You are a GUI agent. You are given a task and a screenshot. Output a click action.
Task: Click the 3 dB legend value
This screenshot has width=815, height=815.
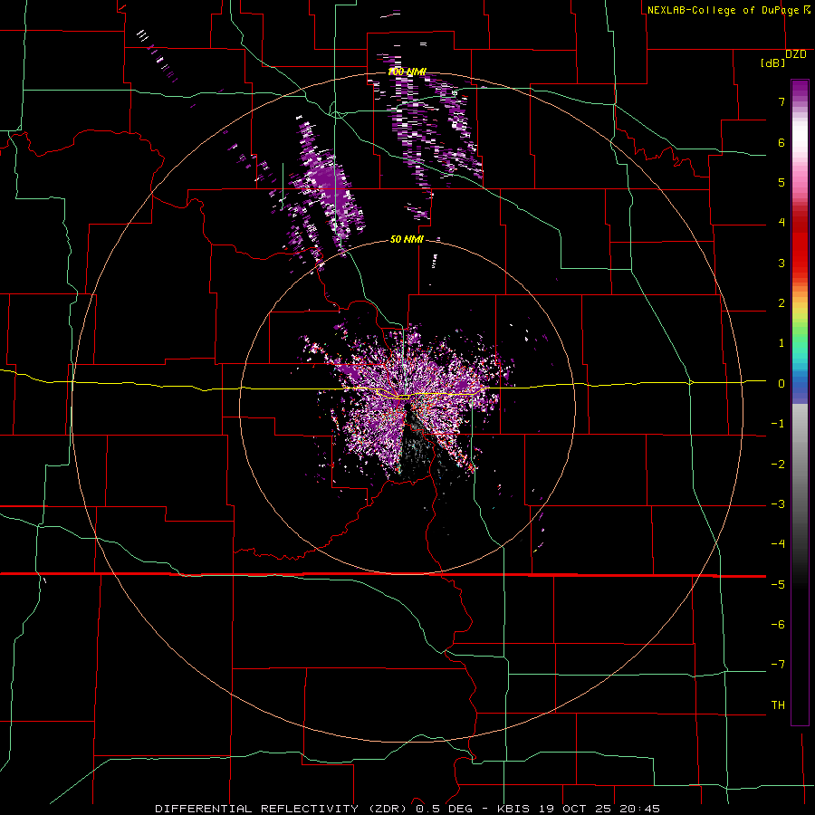[781, 263]
